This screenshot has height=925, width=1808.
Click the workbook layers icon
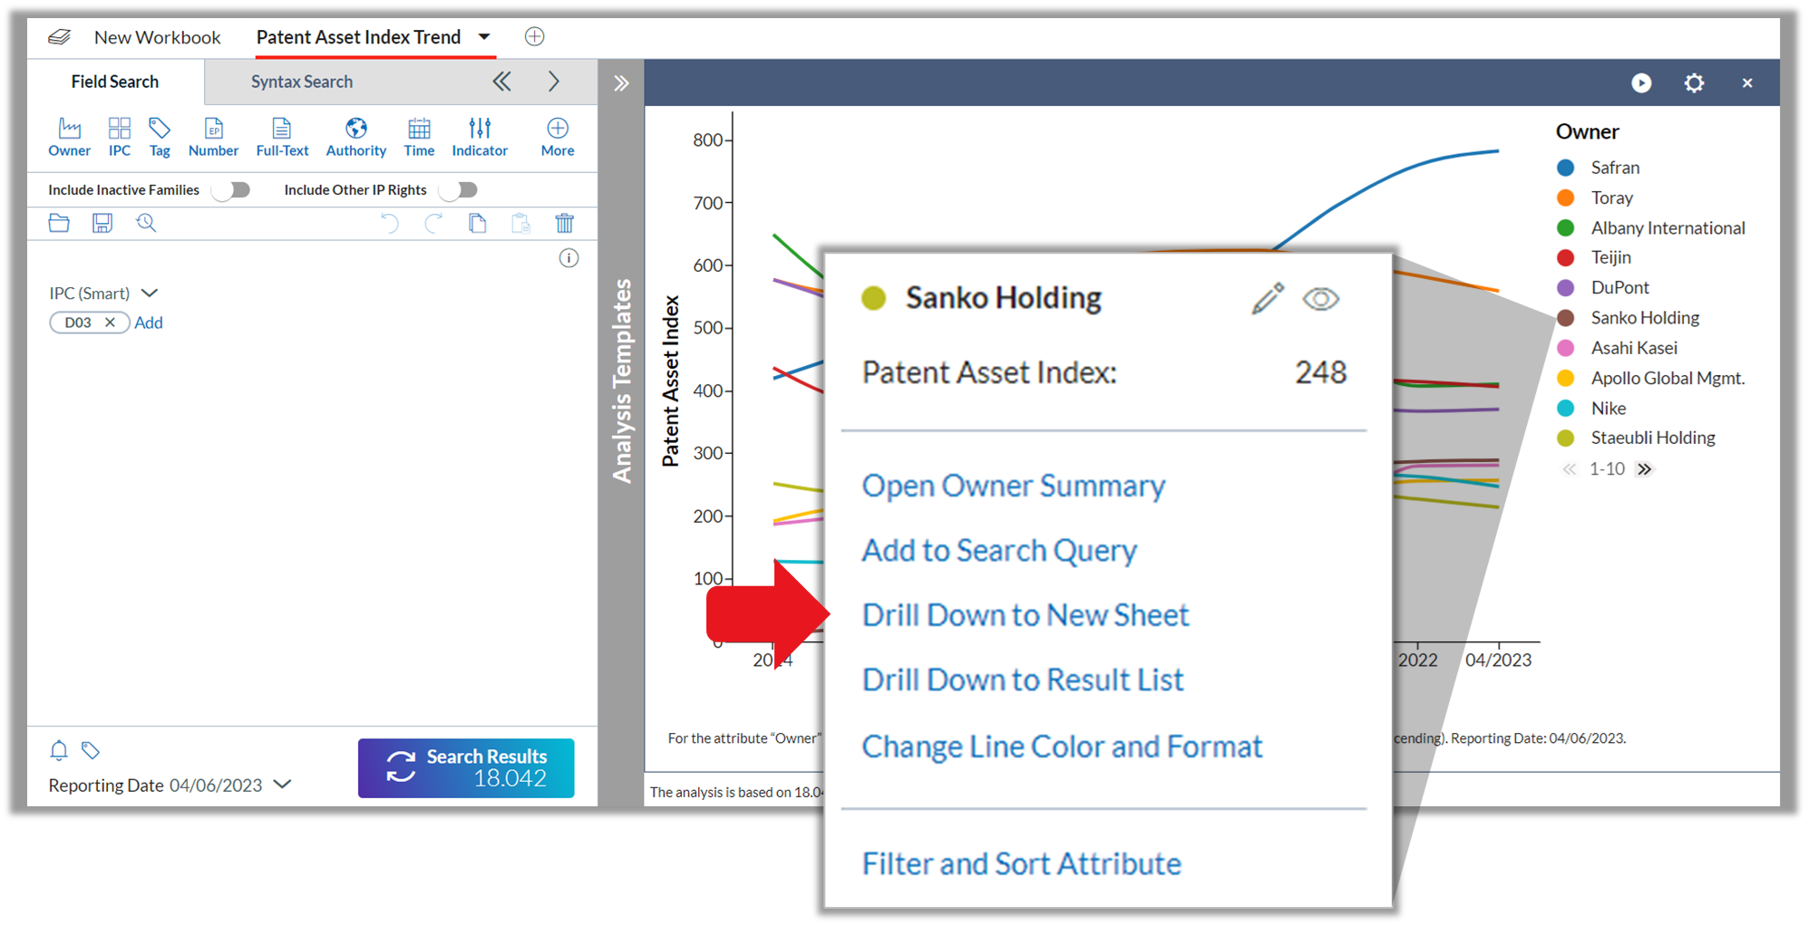pos(59,37)
